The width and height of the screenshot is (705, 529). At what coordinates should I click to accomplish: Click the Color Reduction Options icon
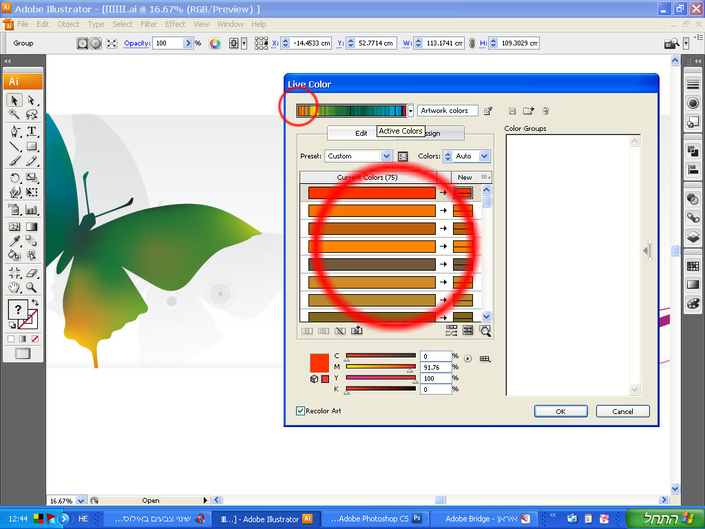[403, 156]
